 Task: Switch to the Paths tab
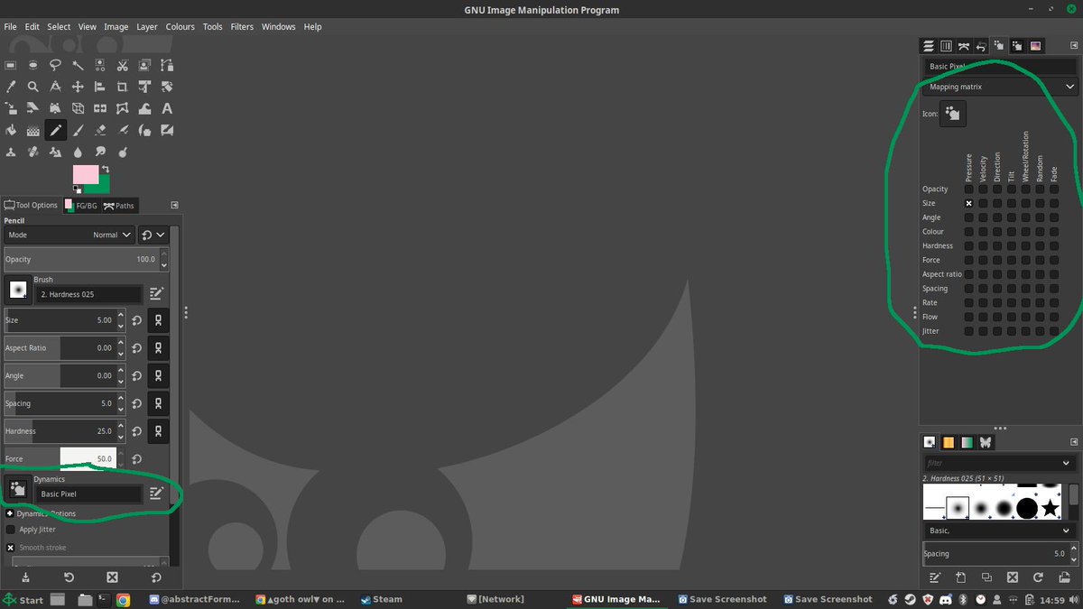pos(119,206)
